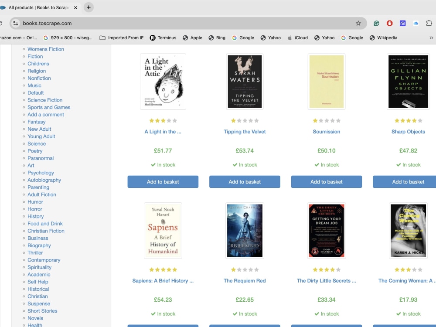436x327 pixels.
Task: Open the Imported From IE bookmarks folder
Action: click(x=122, y=38)
